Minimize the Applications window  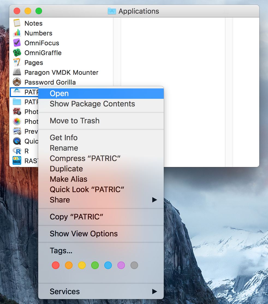(x=28, y=11)
